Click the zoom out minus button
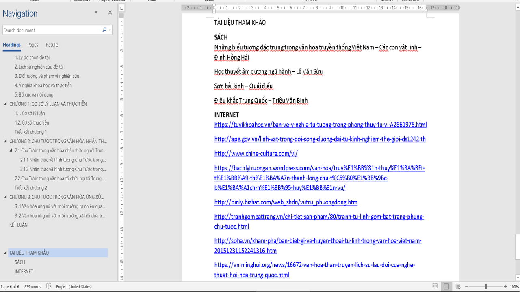Image resolution: width=520 pixels, height=292 pixels. pyautogui.click(x=466, y=286)
